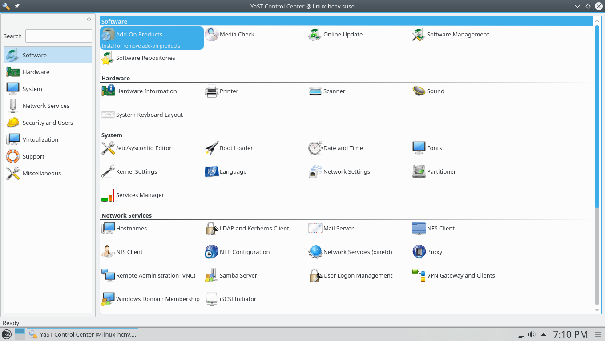
Task: Select Hardware category in sidebar
Action: coord(48,72)
